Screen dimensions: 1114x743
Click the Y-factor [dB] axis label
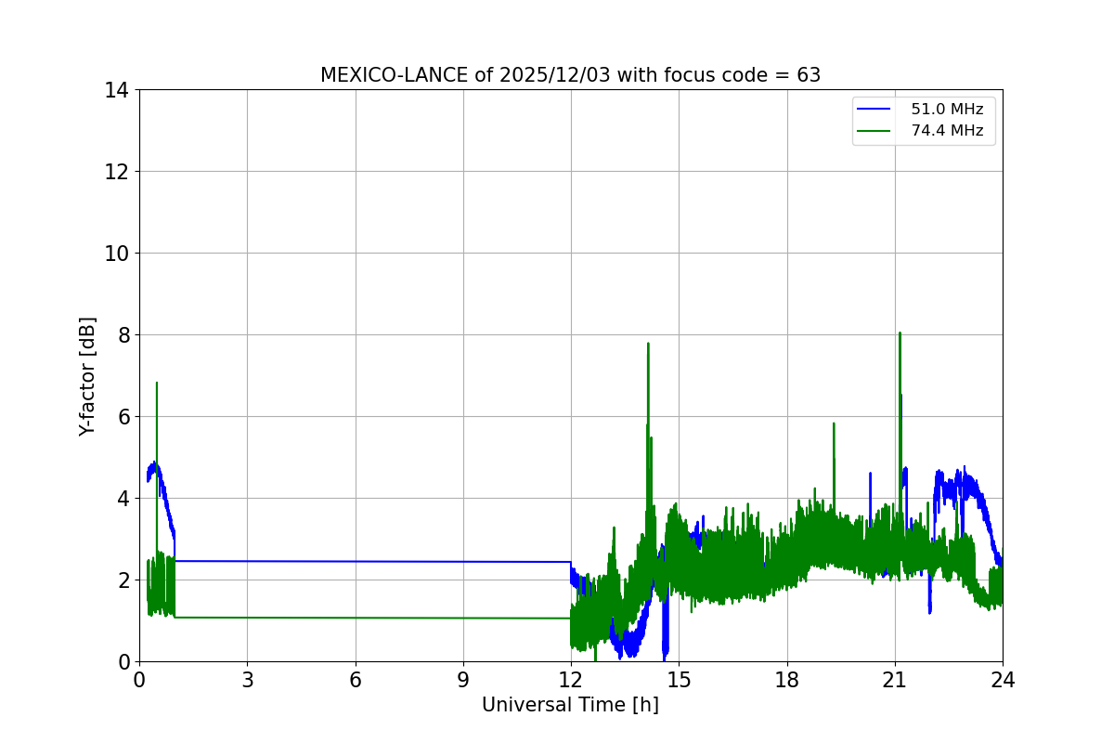87,376
